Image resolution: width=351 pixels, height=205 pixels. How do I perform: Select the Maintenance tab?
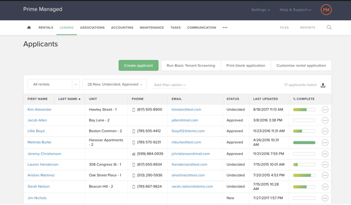point(152,28)
